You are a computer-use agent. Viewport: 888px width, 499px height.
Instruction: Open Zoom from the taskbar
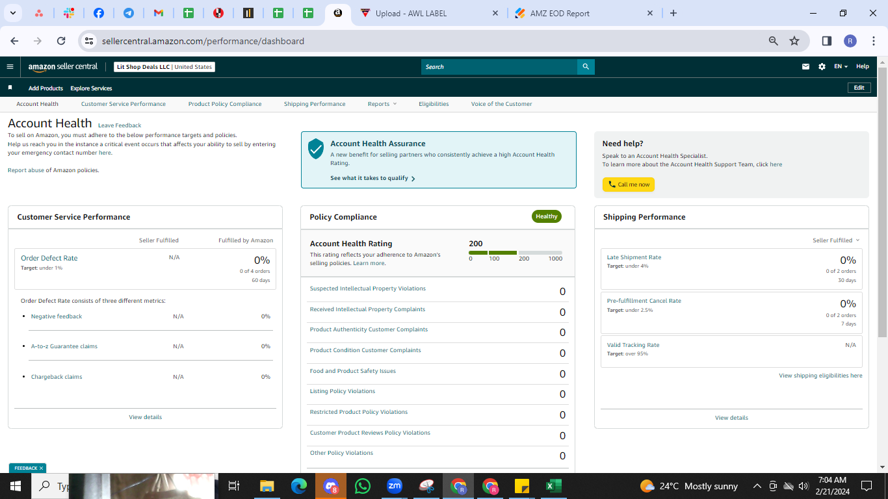(x=394, y=486)
